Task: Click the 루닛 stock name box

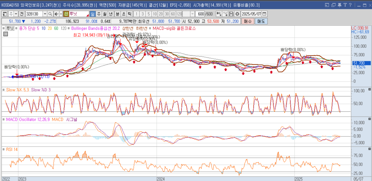Action: point(79,14)
